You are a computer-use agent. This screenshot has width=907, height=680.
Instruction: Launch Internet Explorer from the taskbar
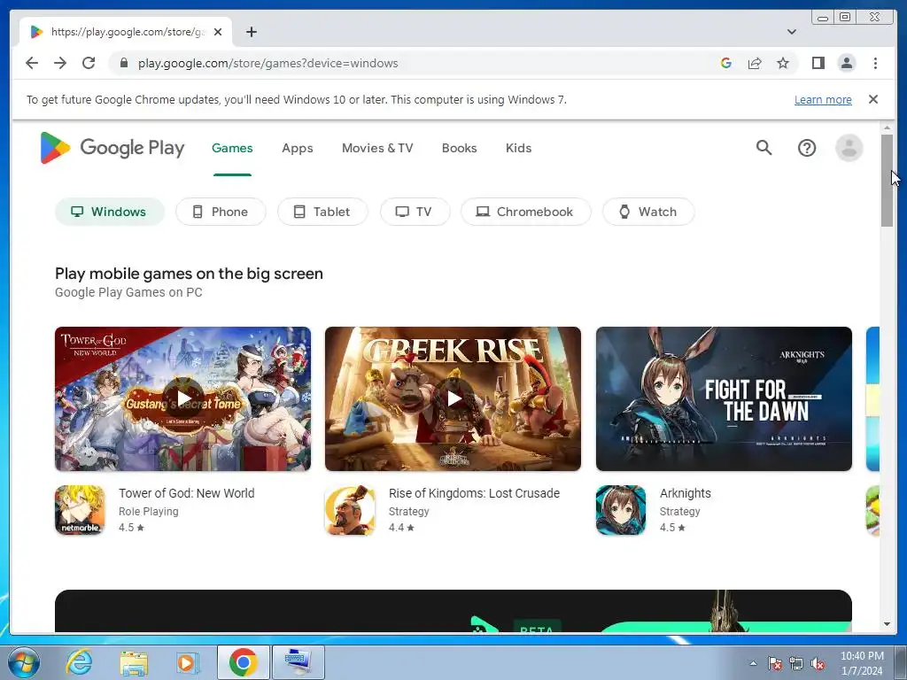79,662
